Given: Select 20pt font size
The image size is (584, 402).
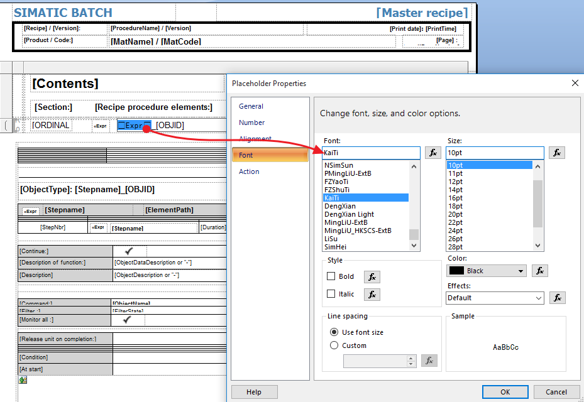Looking at the screenshot, I should point(490,214).
